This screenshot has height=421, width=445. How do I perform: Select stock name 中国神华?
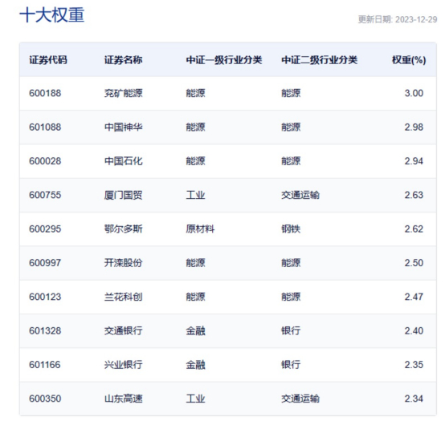123,128
